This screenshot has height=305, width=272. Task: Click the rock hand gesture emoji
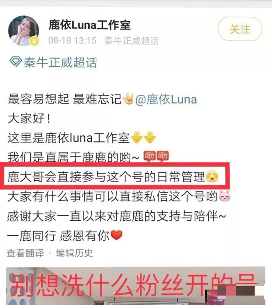[128, 99]
